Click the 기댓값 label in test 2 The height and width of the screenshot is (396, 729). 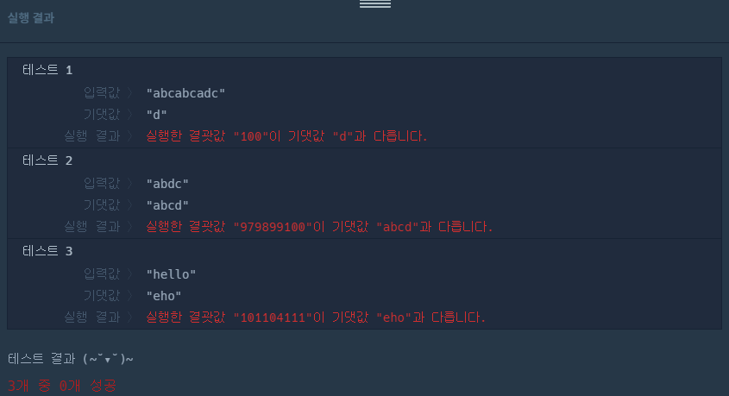pyautogui.click(x=102, y=205)
